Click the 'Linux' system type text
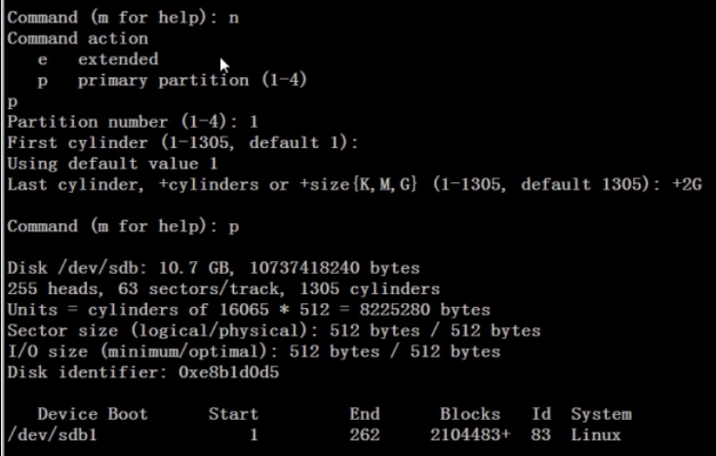The image size is (716, 456). (595, 435)
